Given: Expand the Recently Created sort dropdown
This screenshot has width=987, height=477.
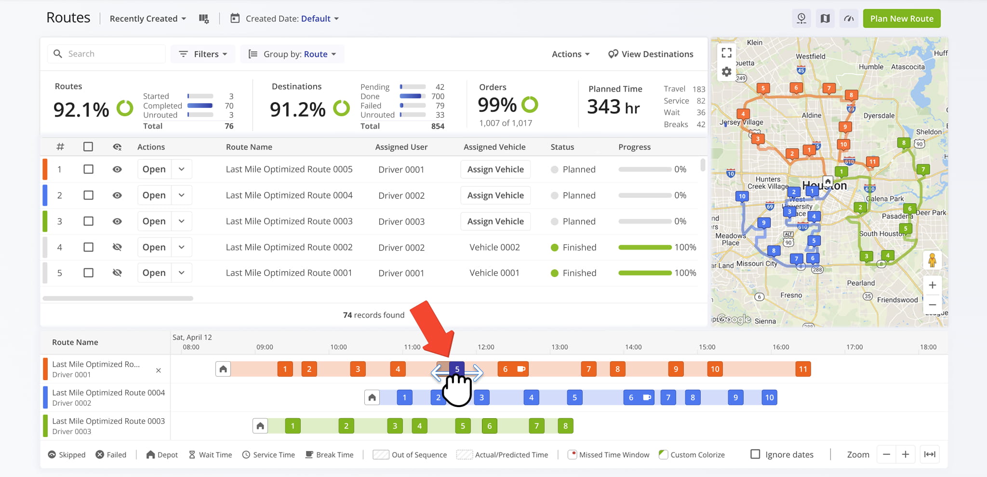Looking at the screenshot, I should [x=147, y=18].
